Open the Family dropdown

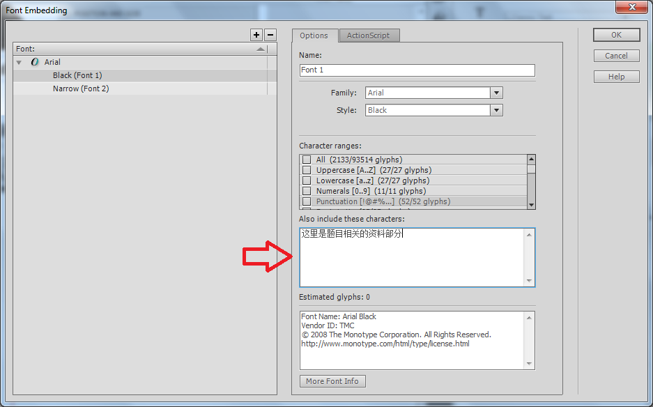(496, 93)
